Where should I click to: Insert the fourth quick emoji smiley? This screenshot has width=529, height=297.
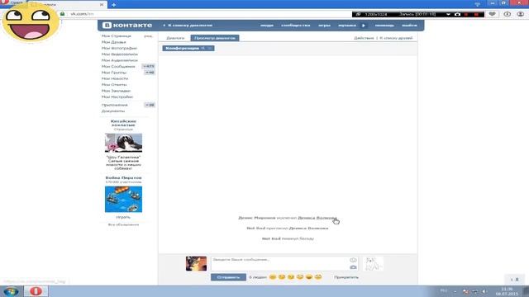[x=300, y=277]
